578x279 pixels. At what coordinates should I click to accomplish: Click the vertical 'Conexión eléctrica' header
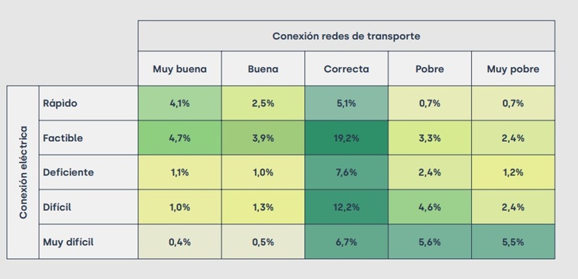pyautogui.click(x=23, y=173)
